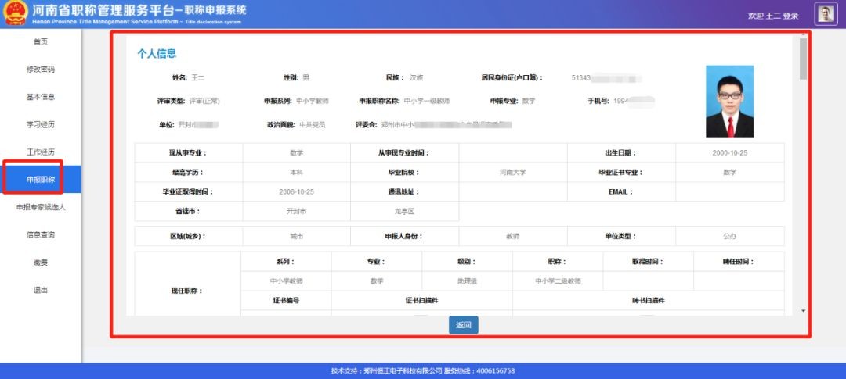Click the 中共党员 political status value
Screen dimensions: 846x379
[313, 125]
